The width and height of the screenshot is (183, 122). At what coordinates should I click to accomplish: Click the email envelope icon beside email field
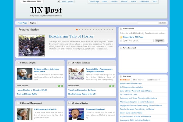point(121,41)
